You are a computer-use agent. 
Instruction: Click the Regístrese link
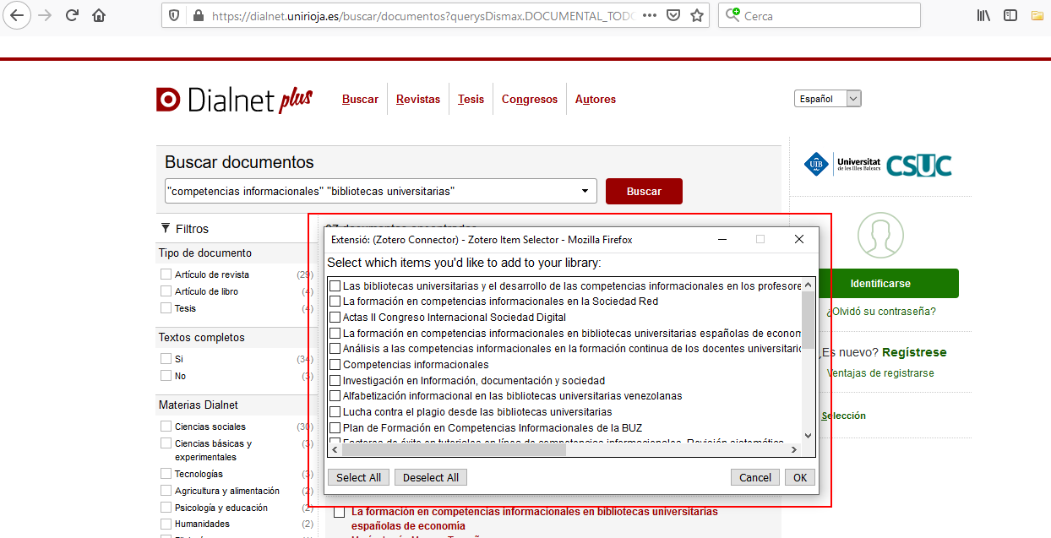point(914,352)
